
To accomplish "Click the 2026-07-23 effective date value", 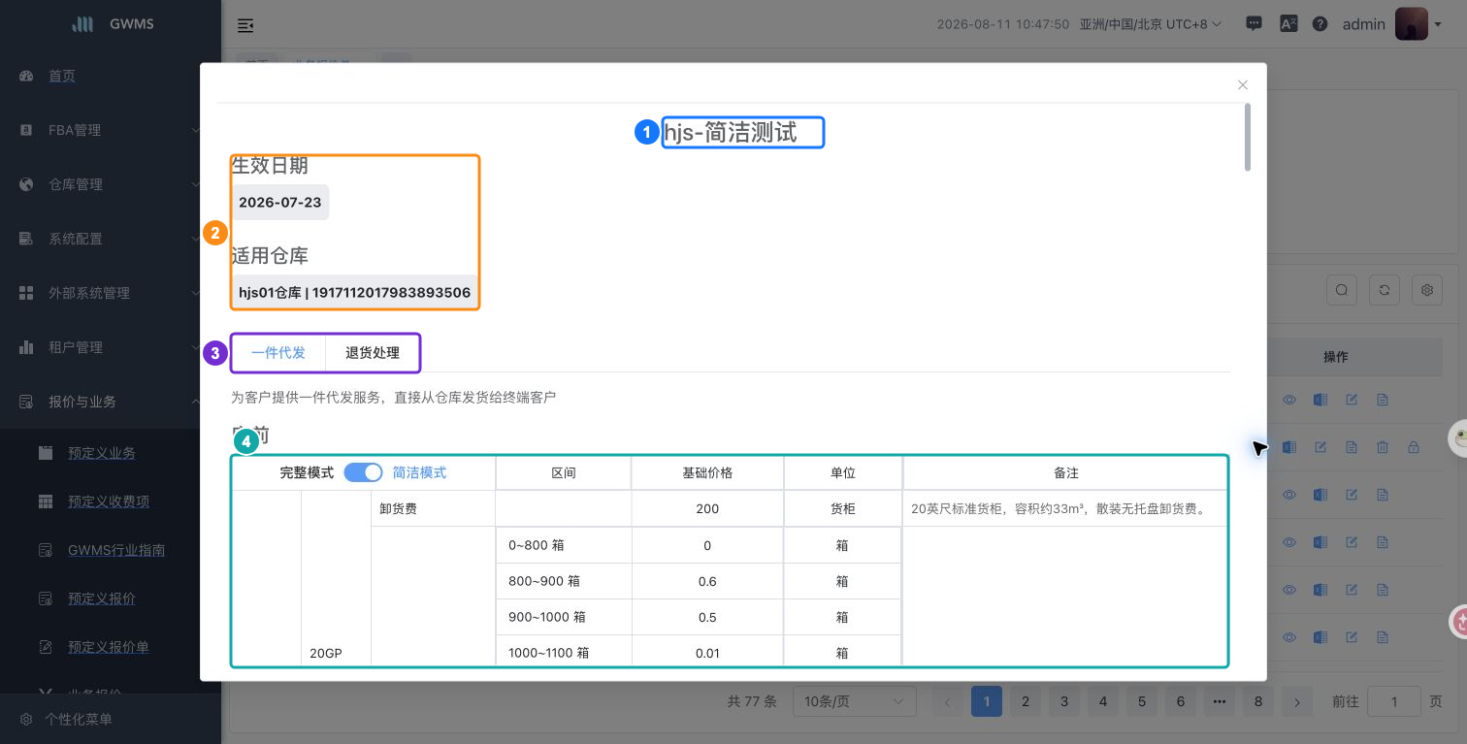I will coord(280,203).
